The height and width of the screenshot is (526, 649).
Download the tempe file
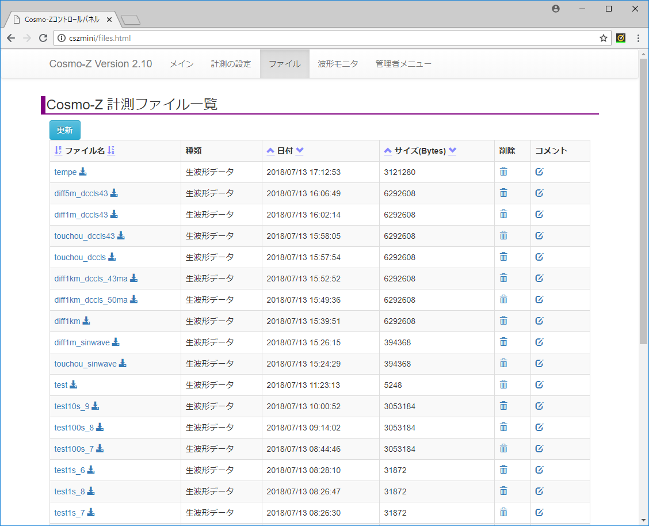pos(83,171)
